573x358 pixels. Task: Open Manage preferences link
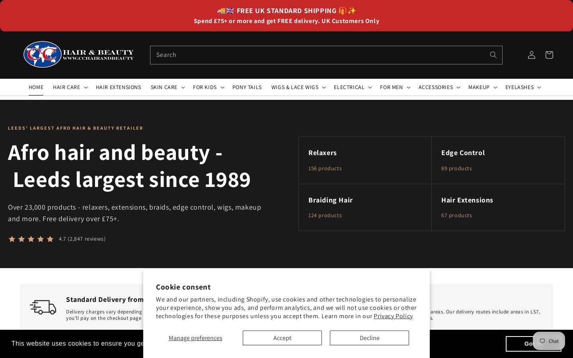point(195,338)
